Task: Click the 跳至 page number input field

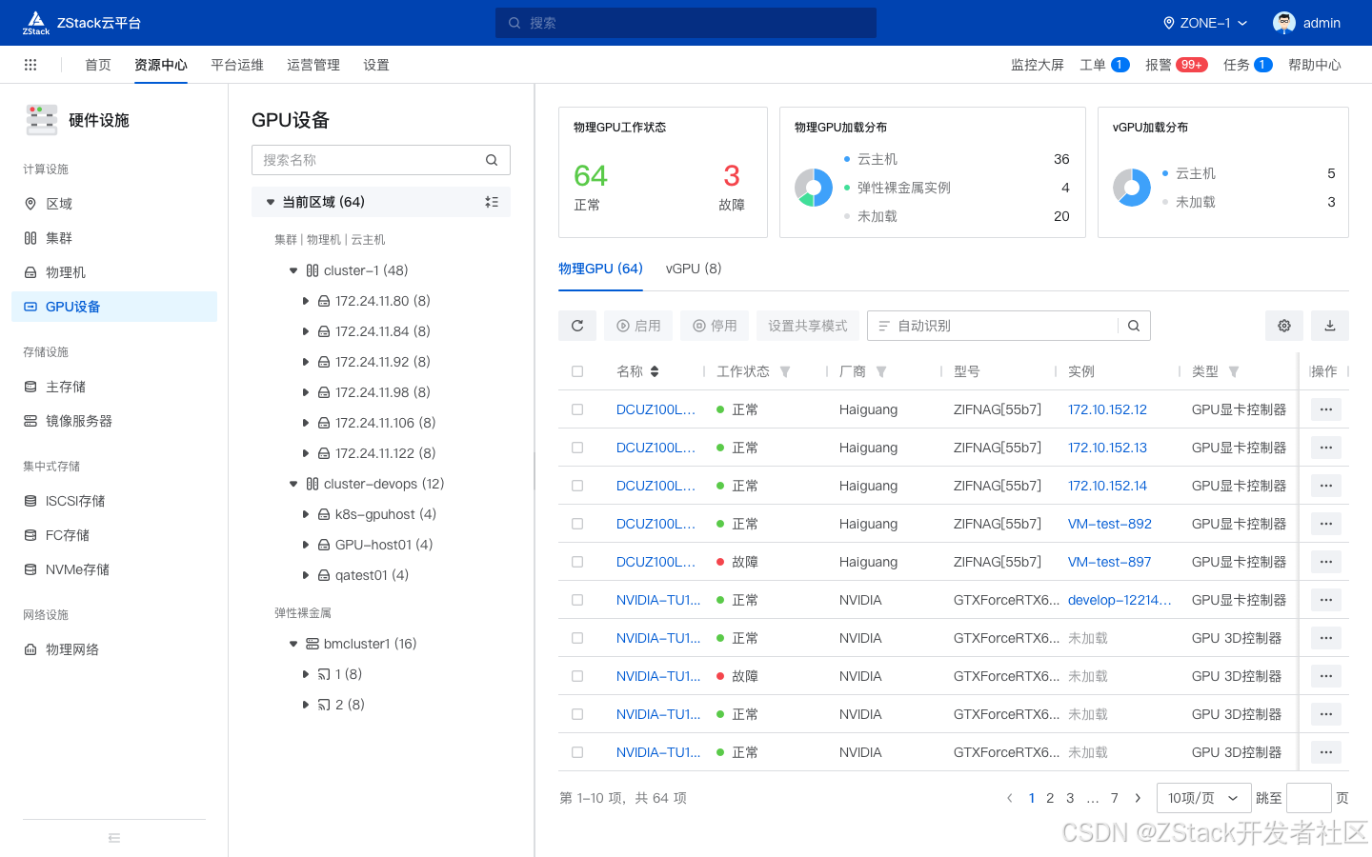Action: click(1308, 797)
